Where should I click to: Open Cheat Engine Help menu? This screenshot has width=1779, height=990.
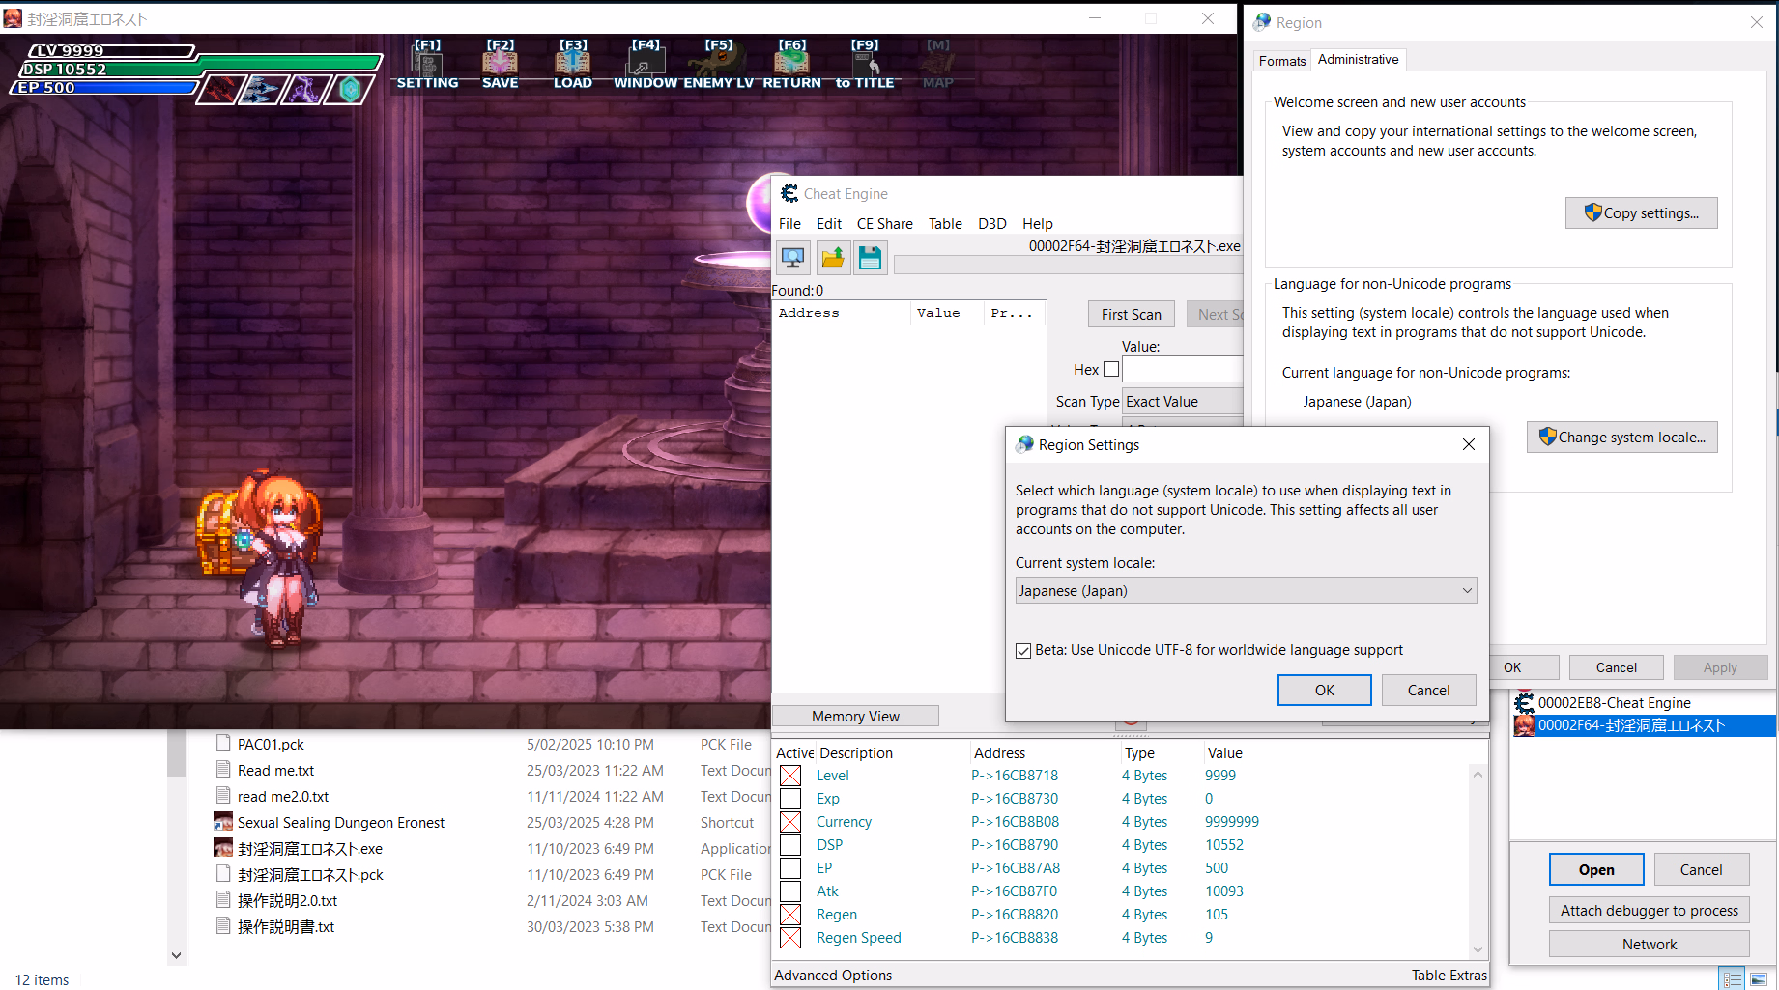pos(1038,223)
